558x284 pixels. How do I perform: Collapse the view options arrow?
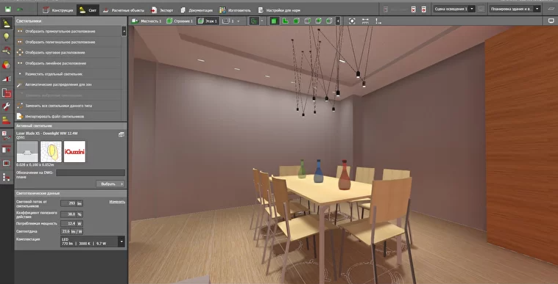[x=338, y=21]
